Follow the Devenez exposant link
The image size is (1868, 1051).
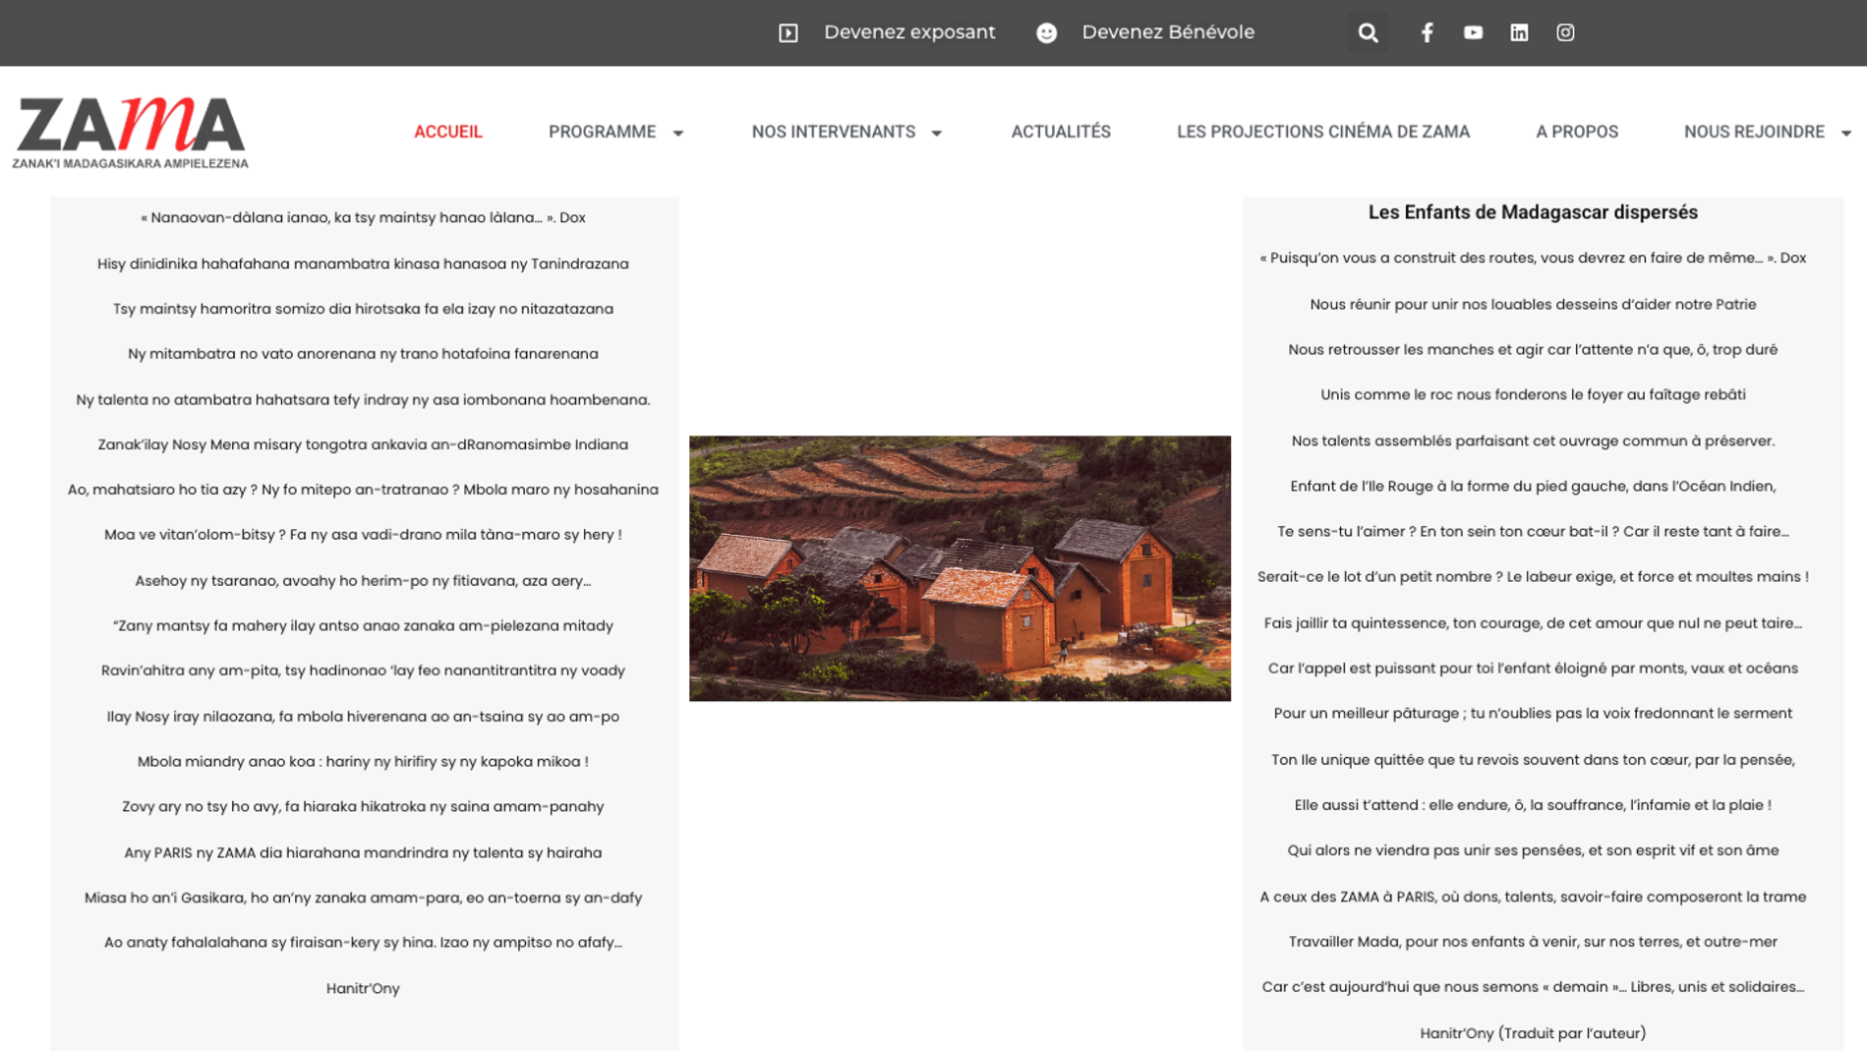(x=909, y=32)
